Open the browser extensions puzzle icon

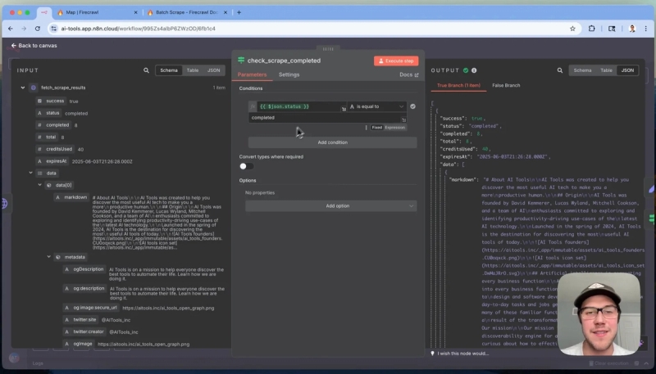[591, 29]
